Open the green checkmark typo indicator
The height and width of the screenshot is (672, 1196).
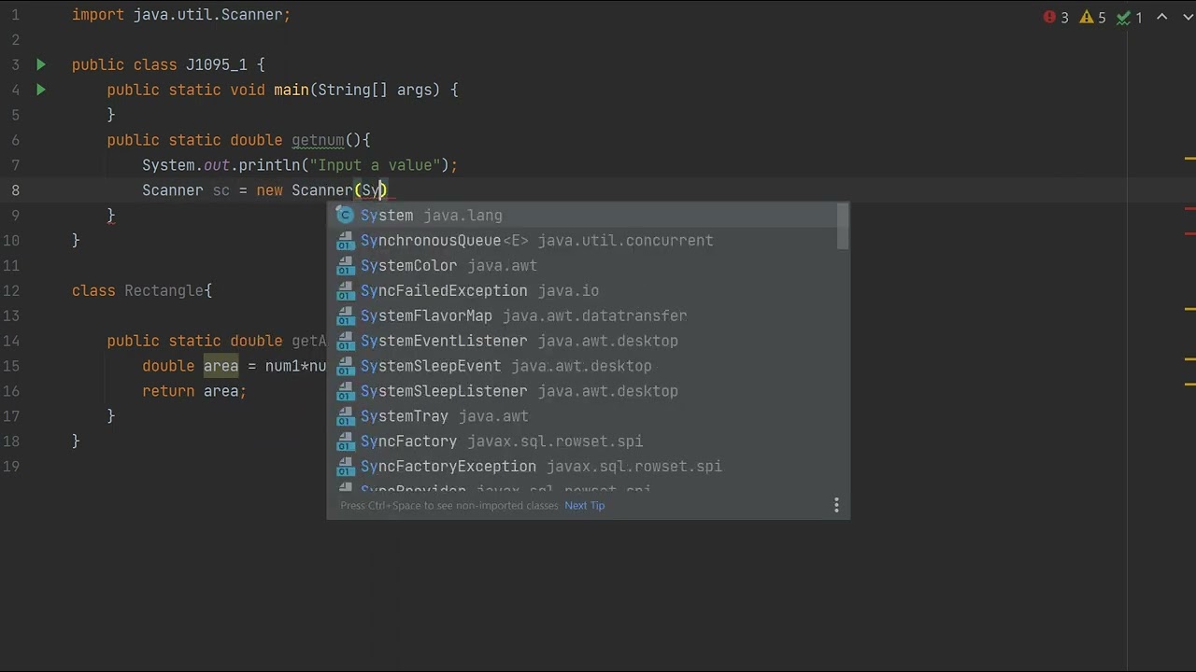1131,17
